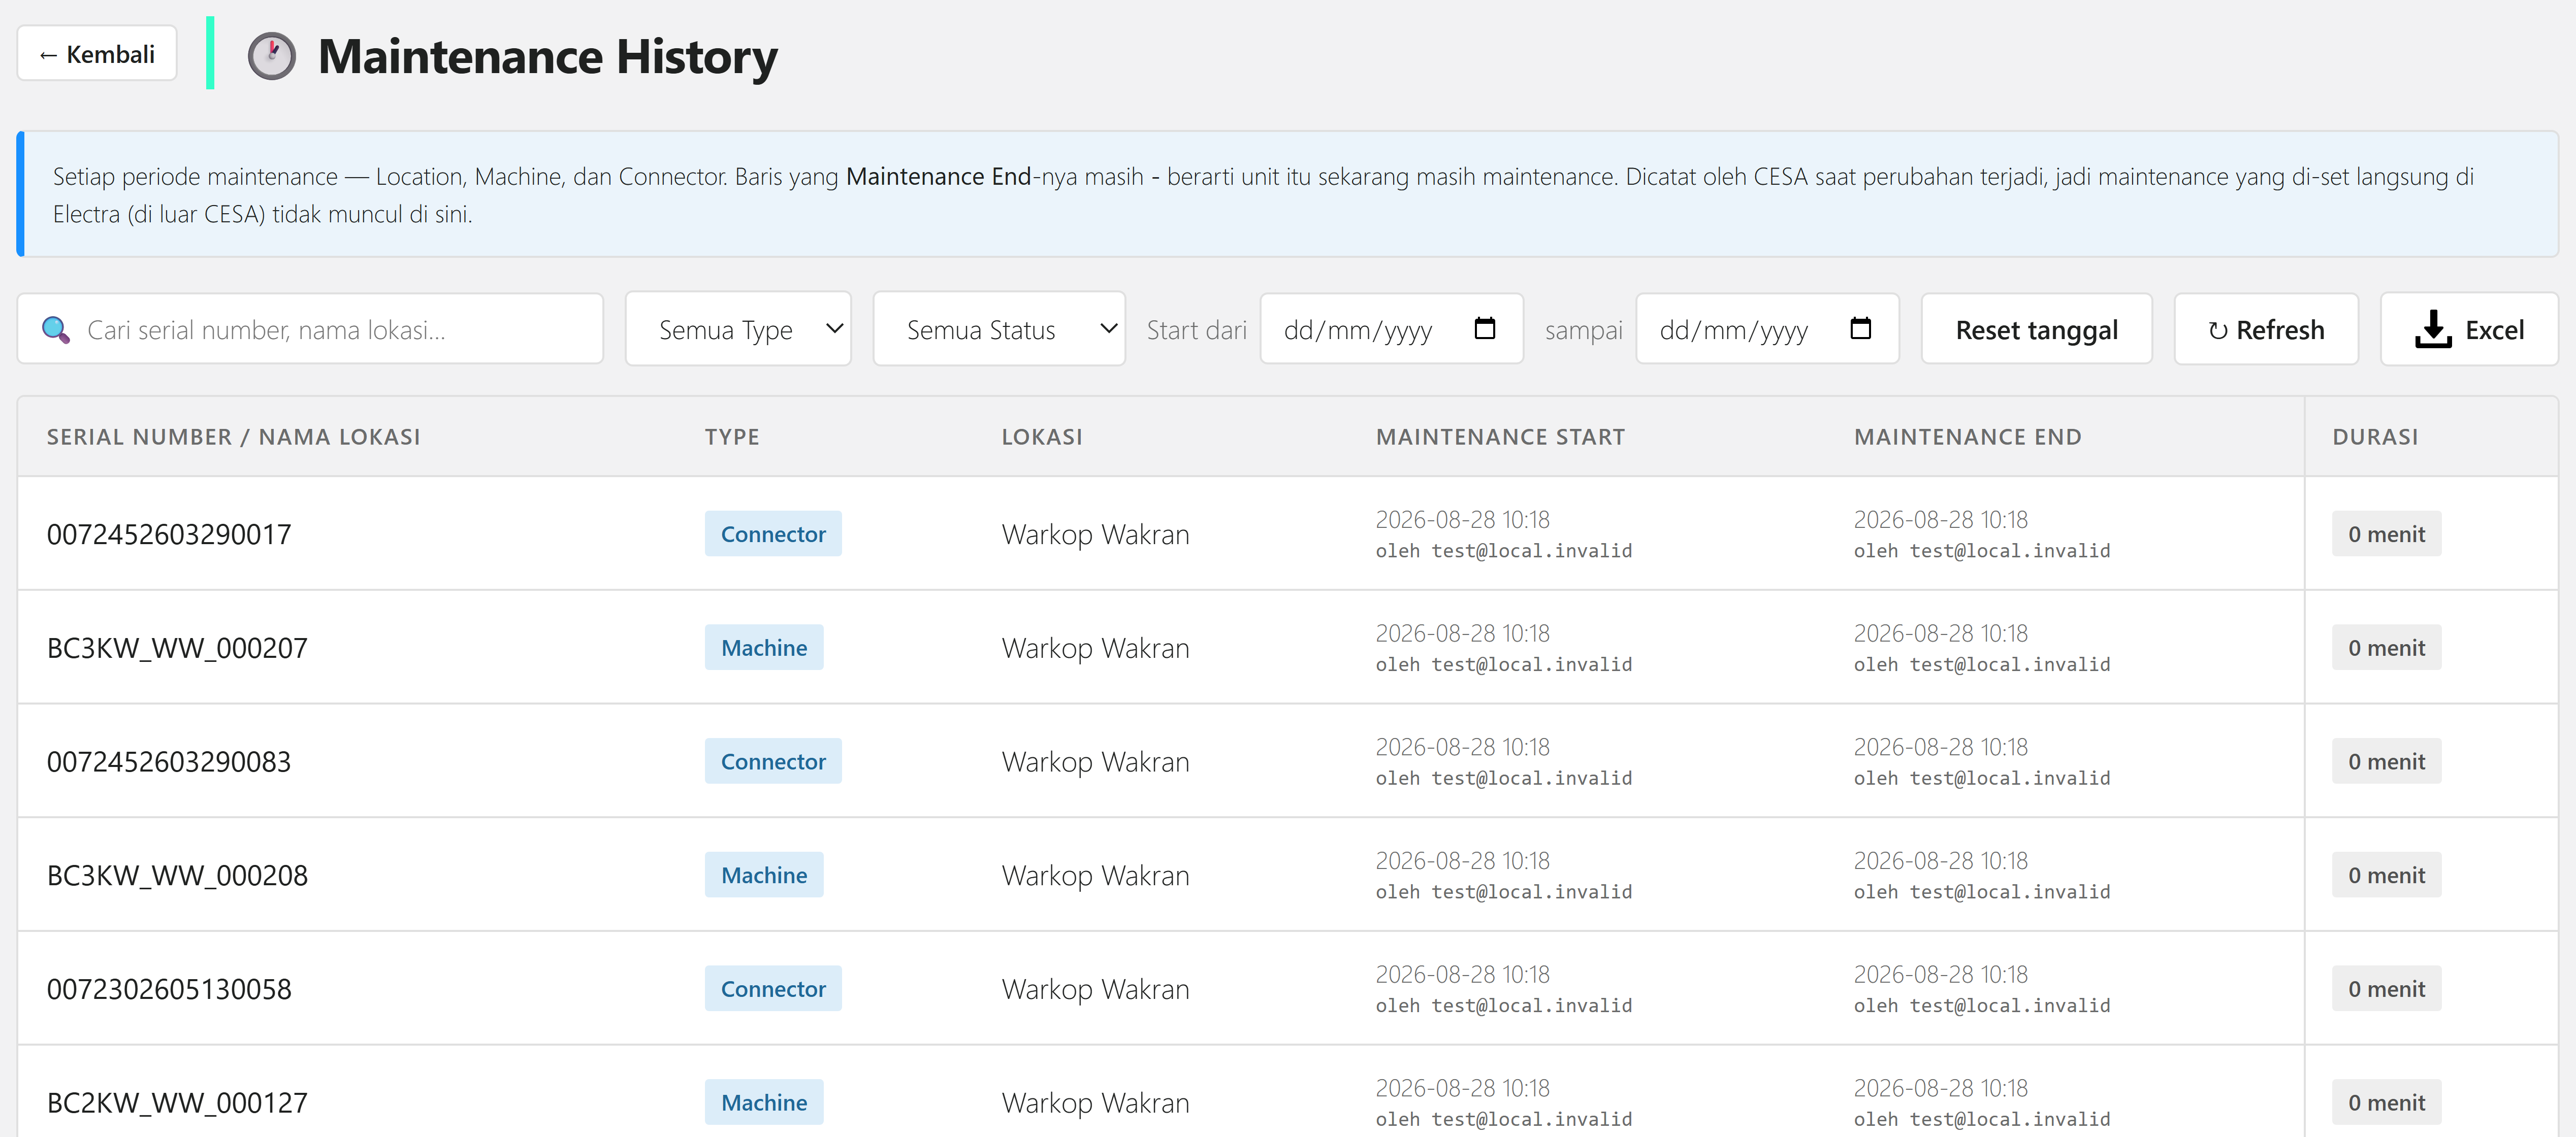Image resolution: width=2576 pixels, height=1137 pixels.
Task: Click the Maintenance Start column header
Action: click(x=1500, y=437)
